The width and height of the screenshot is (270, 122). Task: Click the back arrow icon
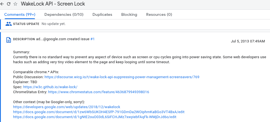(2, 4)
